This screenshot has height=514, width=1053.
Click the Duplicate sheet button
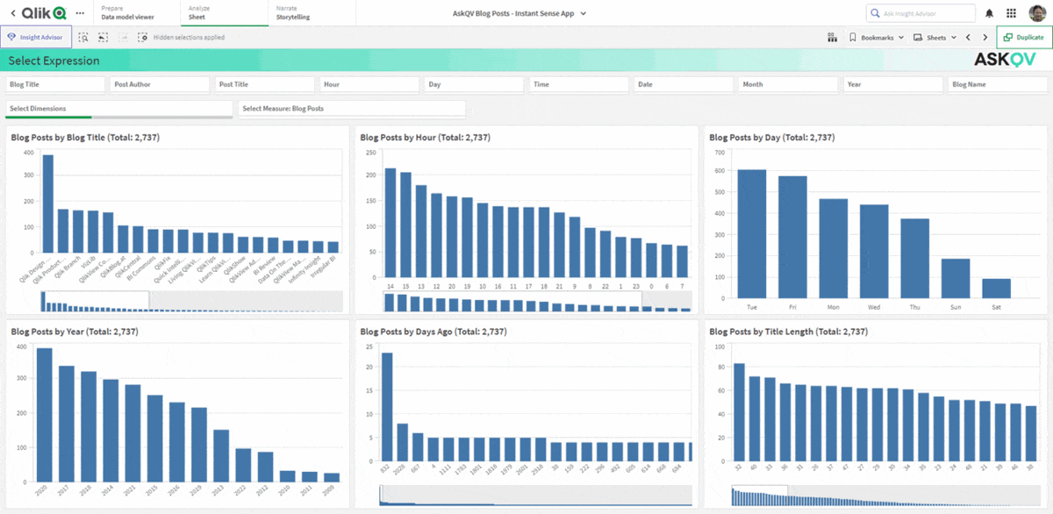pos(1024,38)
